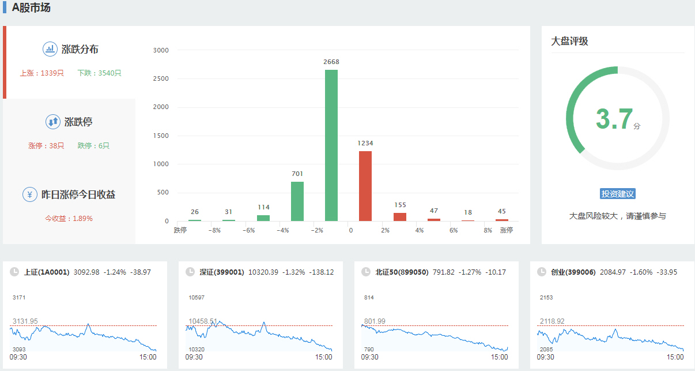Open the 创业(399006) index link

pyautogui.click(x=573, y=272)
